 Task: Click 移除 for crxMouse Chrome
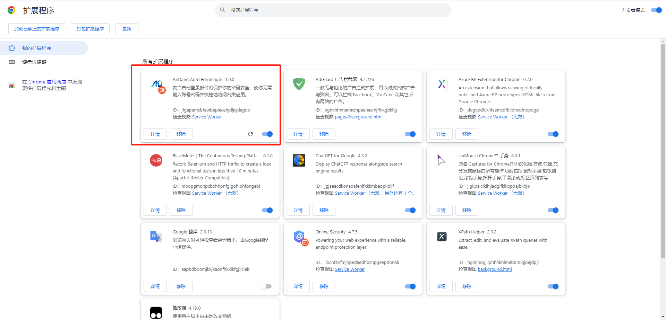tap(467, 210)
